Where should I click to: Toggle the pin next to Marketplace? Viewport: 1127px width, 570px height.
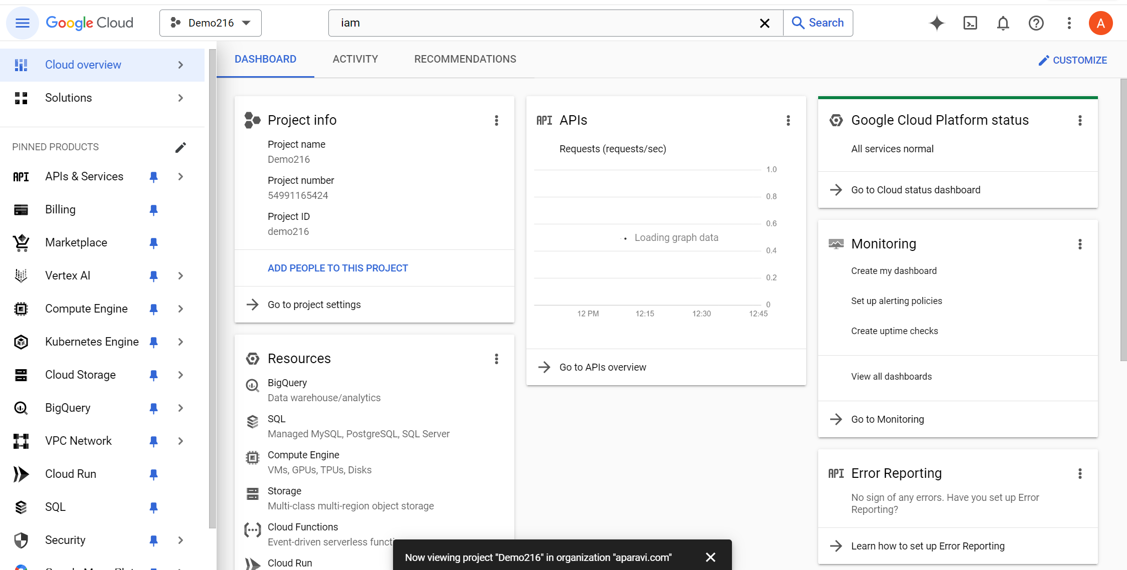153,243
